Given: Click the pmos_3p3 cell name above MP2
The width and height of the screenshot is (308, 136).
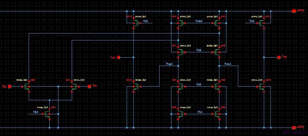Looking at the screenshot, I should 185,17.
